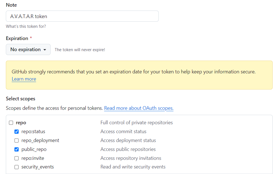Click the repo:status label text
The image size is (276, 174).
pos(33,131)
